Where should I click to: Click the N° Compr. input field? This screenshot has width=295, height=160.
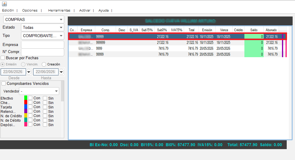pyautogui.click(x=43, y=52)
